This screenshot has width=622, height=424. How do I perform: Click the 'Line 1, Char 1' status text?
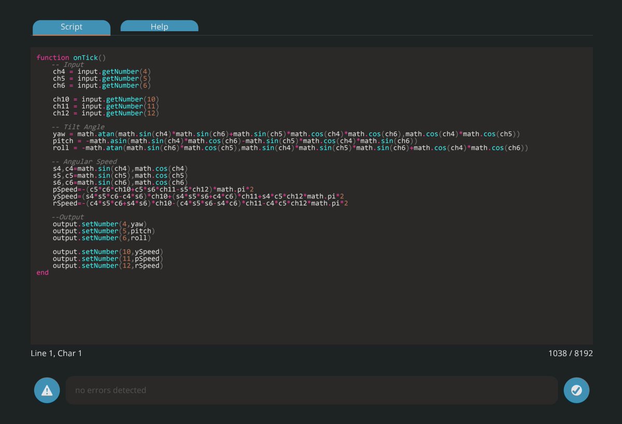click(56, 353)
